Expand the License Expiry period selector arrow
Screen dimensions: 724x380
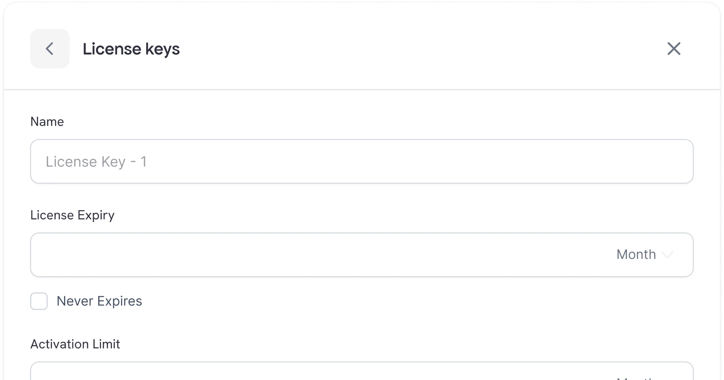[667, 255]
